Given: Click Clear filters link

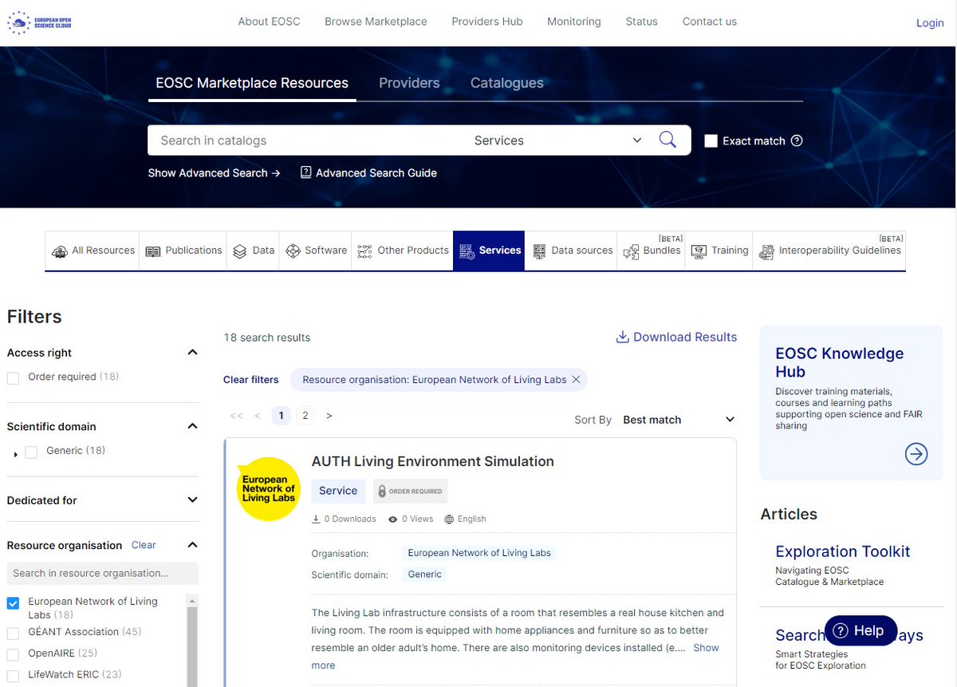Looking at the screenshot, I should [251, 380].
